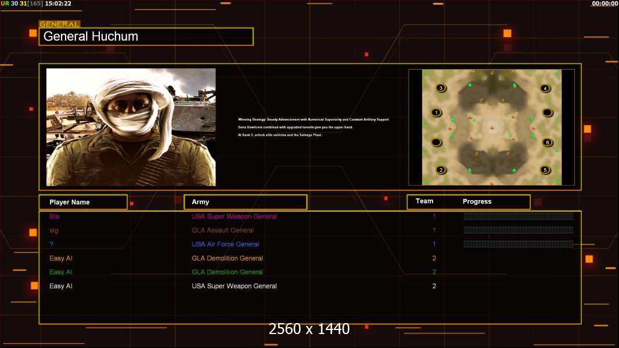Click the Team column label
This screenshot has height=348, width=619.
point(424,201)
